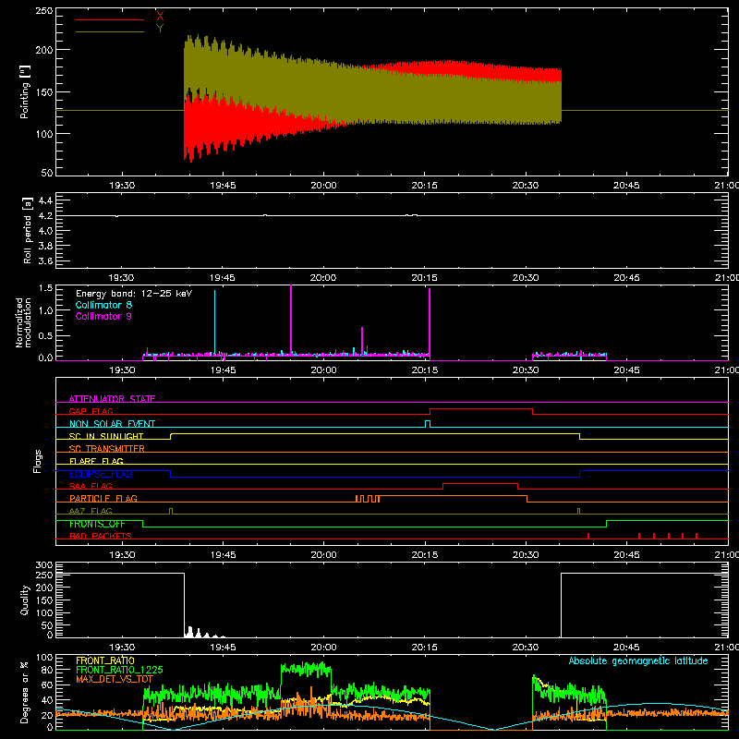739x739 pixels.
Task: Click the Quality axis title
Action: coord(25,600)
